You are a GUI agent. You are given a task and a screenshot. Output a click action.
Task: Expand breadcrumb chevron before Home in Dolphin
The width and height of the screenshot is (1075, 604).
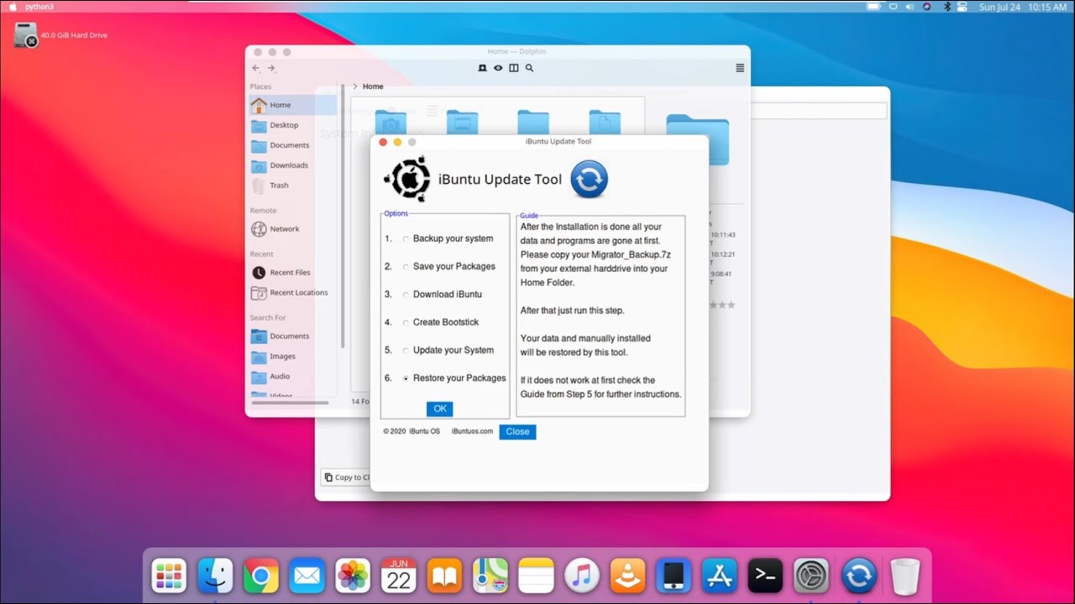[355, 86]
